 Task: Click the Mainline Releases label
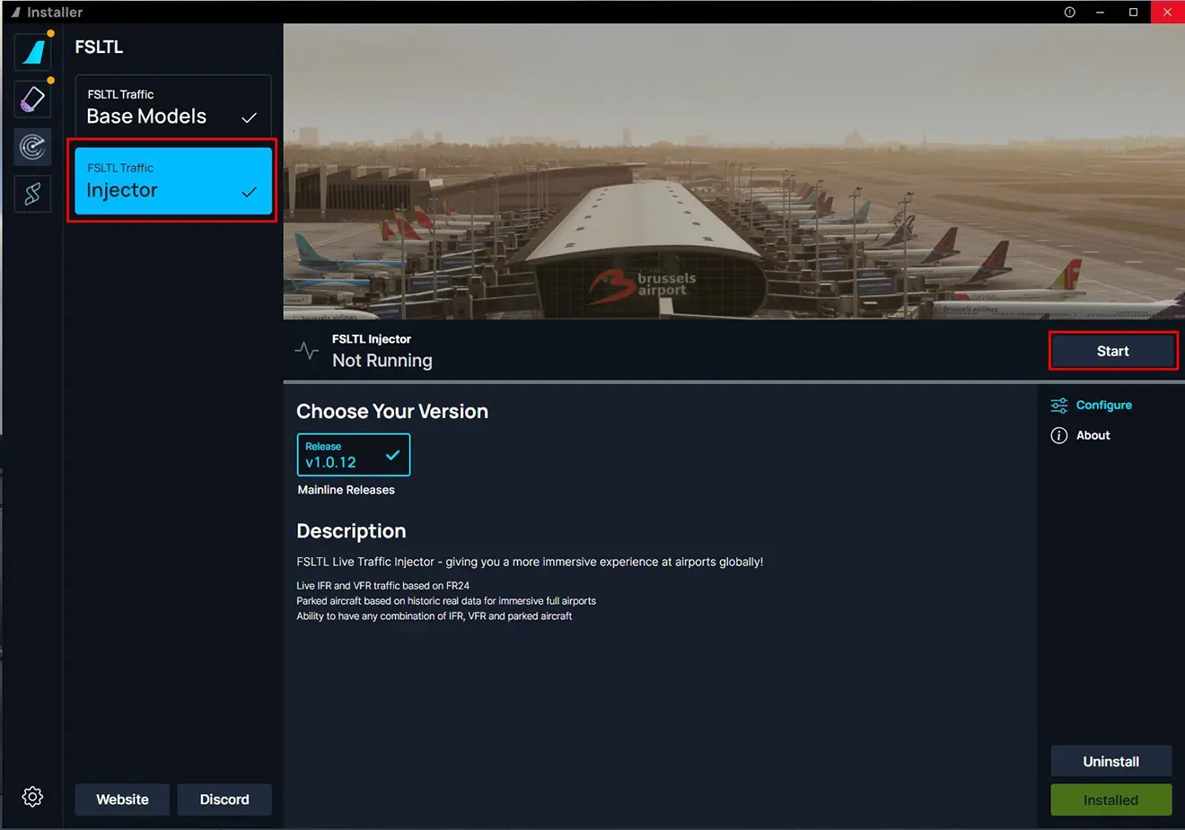[347, 490]
